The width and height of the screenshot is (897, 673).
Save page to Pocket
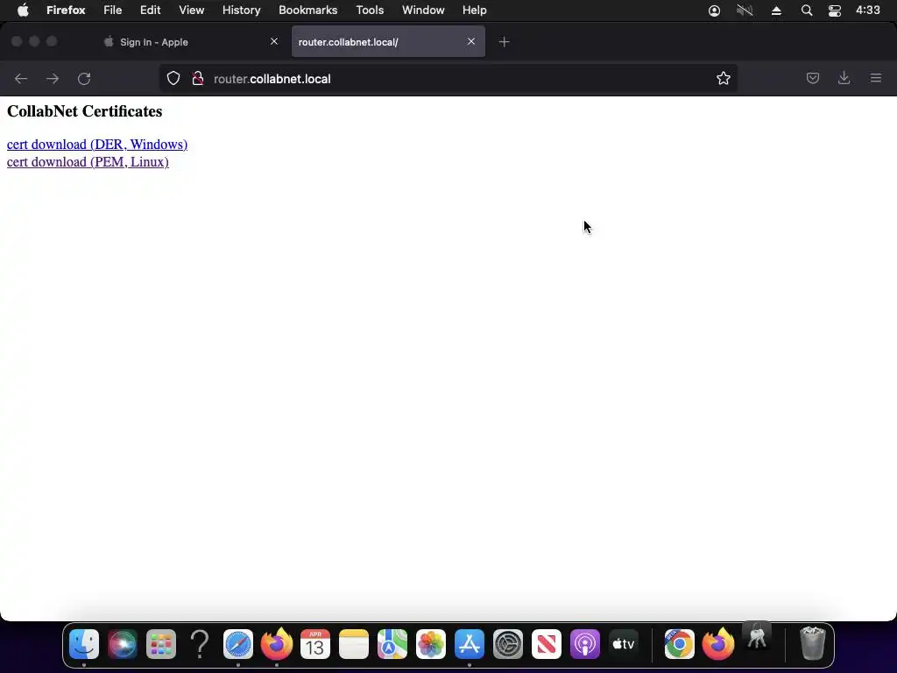(x=812, y=78)
